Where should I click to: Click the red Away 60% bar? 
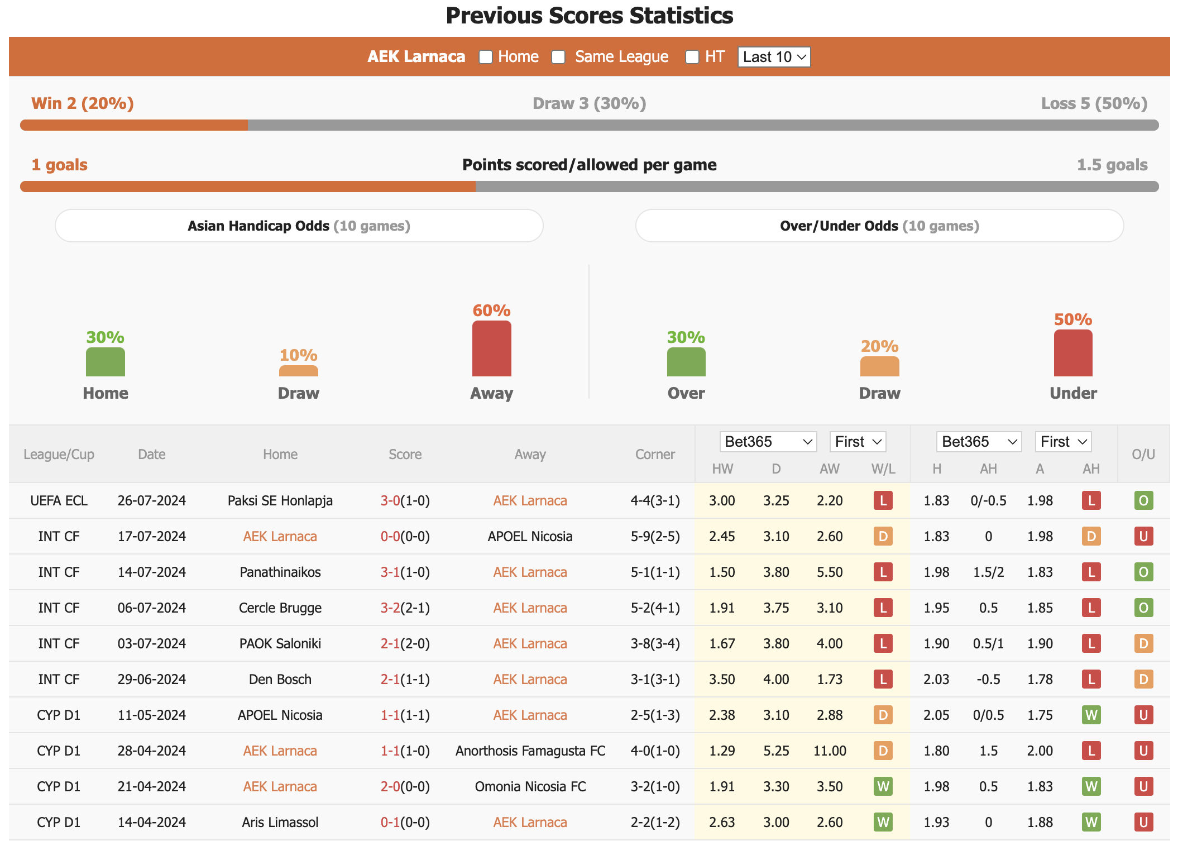(492, 348)
